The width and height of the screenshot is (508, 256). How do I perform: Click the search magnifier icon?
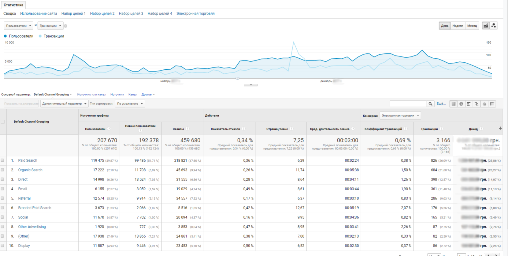(x=430, y=104)
